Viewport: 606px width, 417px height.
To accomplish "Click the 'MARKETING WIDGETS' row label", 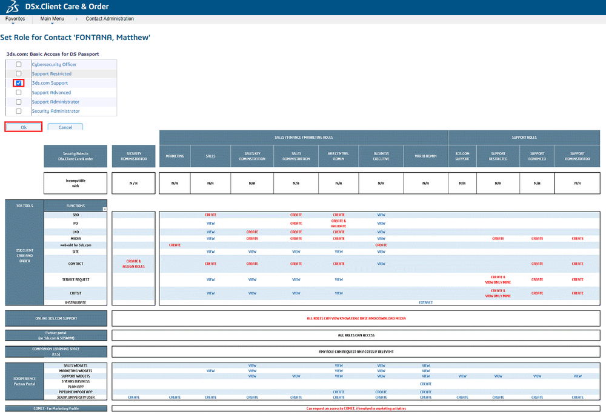I will (75, 371).
